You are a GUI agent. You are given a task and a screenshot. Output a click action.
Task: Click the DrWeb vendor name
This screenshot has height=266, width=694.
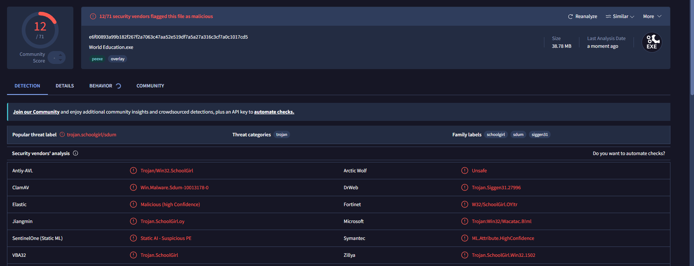point(351,188)
